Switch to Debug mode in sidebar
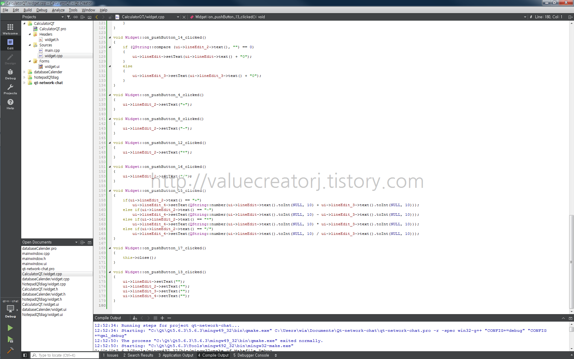The image size is (574, 359). point(10,74)
